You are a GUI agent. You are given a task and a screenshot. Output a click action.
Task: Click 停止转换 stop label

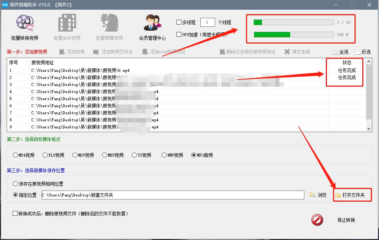pyautogui.click(x=346, y=220)
